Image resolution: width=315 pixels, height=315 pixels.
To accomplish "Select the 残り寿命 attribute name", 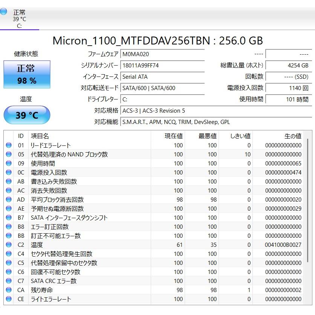I will point(42,290).
